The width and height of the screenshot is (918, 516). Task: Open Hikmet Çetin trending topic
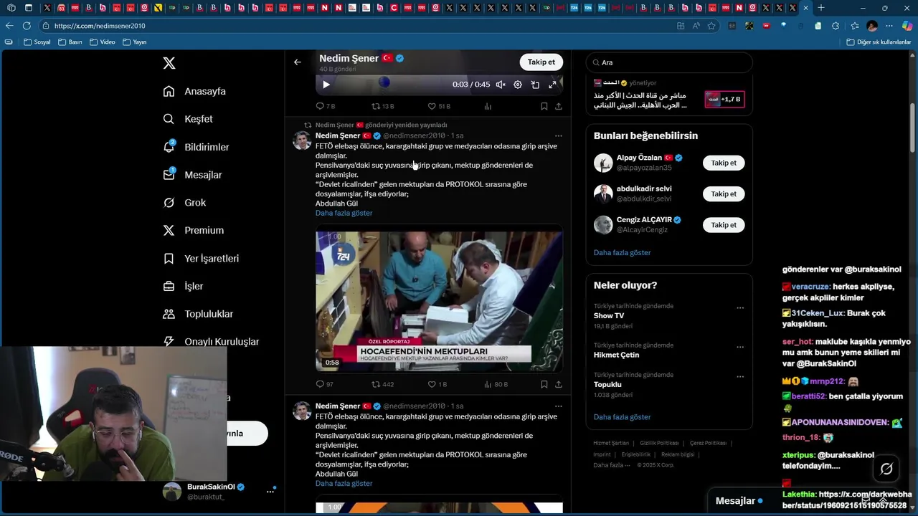pos(616,355)
